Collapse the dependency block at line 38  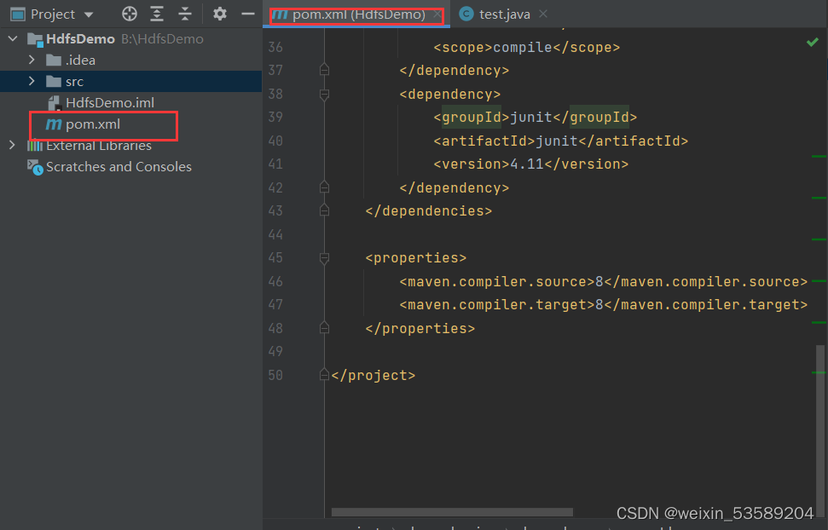coord(323,95)
